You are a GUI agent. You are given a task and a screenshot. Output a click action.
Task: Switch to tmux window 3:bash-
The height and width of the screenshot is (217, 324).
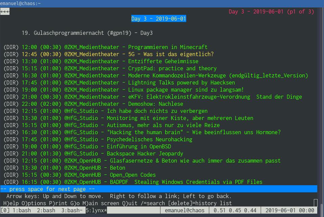(72, 210)
